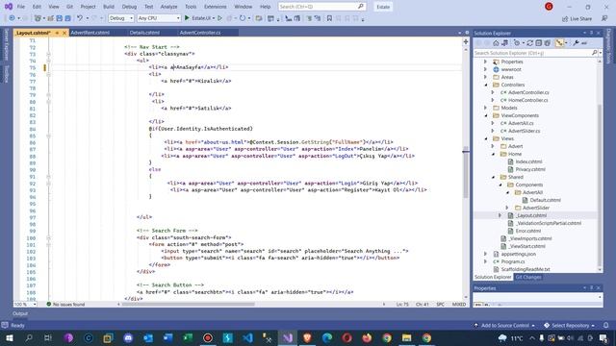Click the Undo toolbar icon
Image resolution: width=616 pixels, height=346 pixels.
point(80,18)
